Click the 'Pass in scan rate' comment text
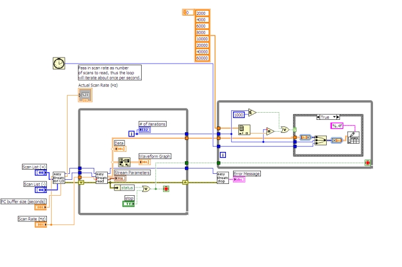This screenshot has width=402, height=267. (x=110, y=72)
